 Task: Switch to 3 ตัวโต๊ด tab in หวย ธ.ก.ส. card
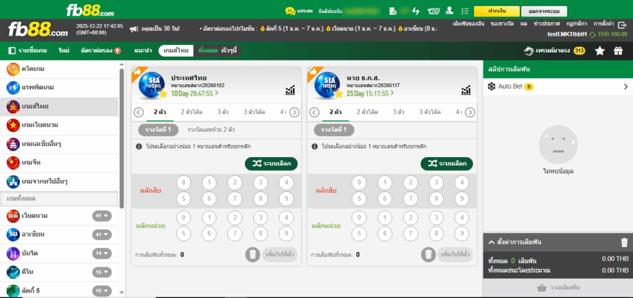430,112
